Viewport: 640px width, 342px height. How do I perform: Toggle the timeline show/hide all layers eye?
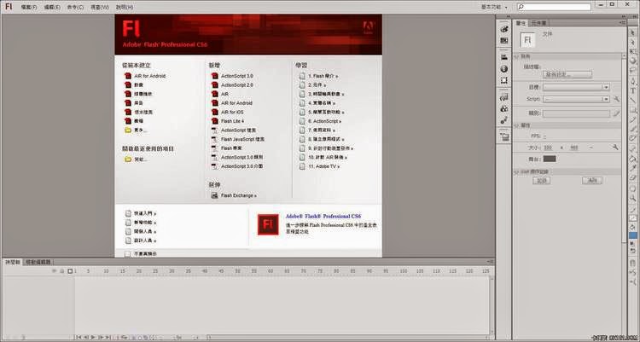click(55, 271)
